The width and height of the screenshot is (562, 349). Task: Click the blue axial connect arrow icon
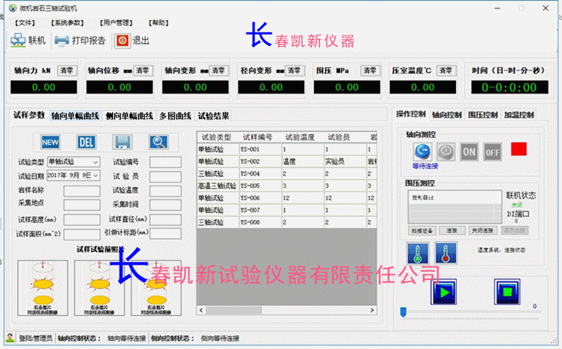[x=421, y=151]
